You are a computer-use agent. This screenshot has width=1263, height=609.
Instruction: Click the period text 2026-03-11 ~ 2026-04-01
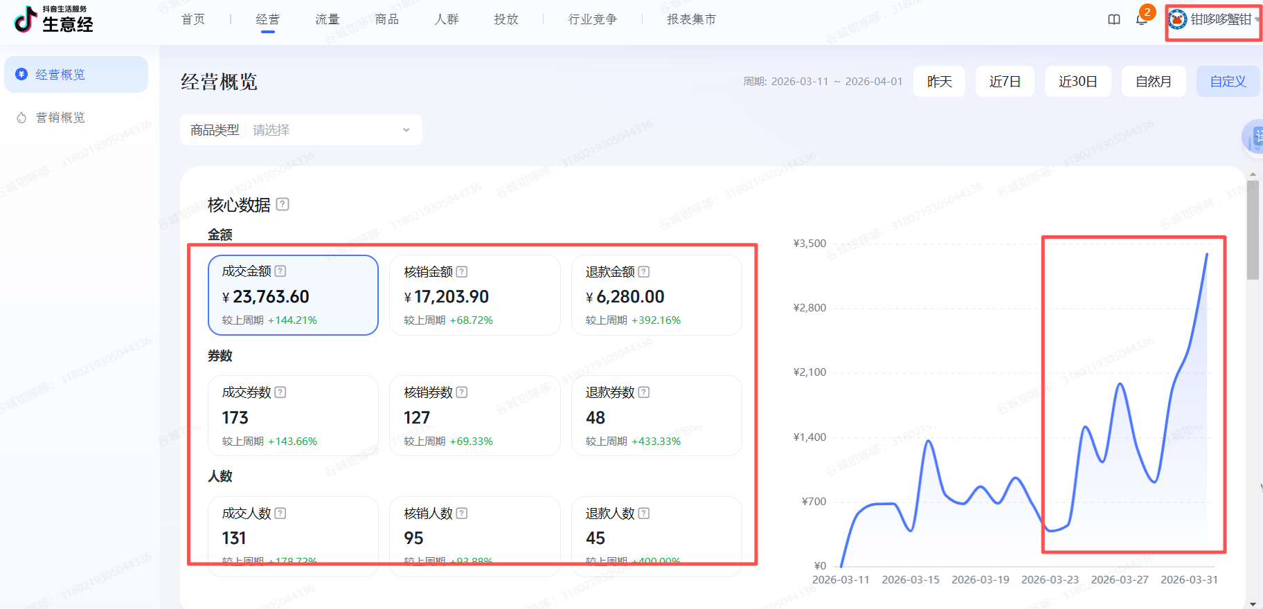click(x=836, y=82)
